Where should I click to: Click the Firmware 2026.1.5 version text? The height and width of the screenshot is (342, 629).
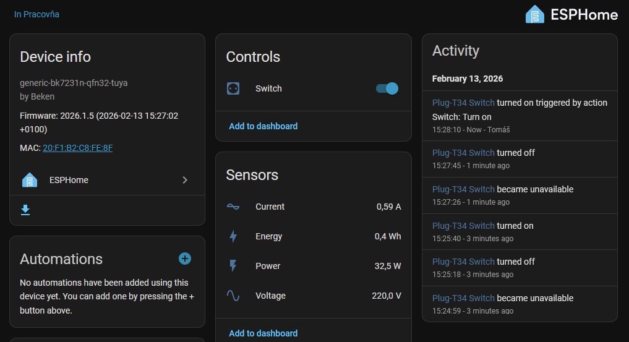pos(99,122)
